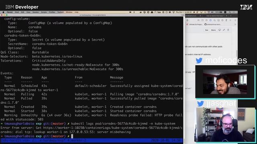Click the Box menu bar icon
This screenshot has height=144, width=257.
point(159,12)
